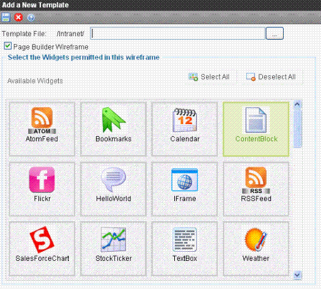Click inside the Template File input field
The image size is (321, 289).
pos(178,34)
